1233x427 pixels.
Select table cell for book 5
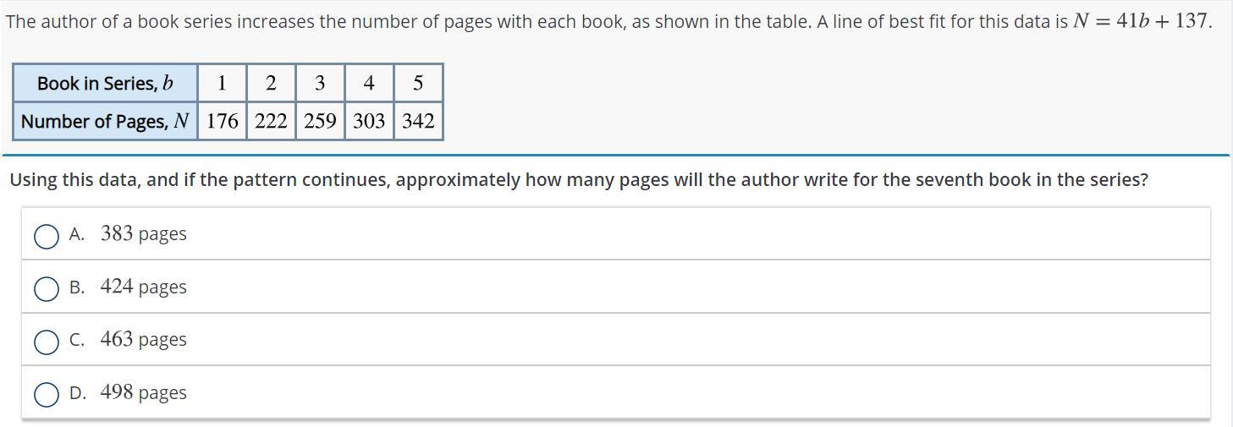coord(418,83)
